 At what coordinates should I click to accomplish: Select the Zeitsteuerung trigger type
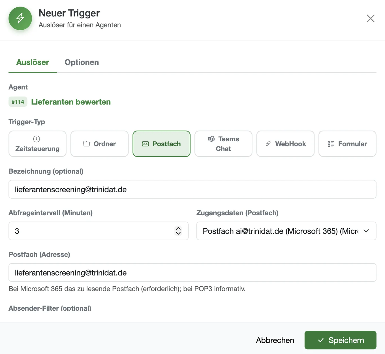click(37, 144)
